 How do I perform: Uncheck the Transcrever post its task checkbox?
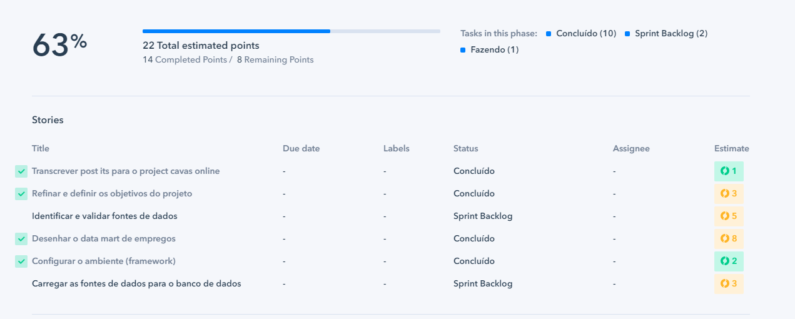[x=21, y=171]
